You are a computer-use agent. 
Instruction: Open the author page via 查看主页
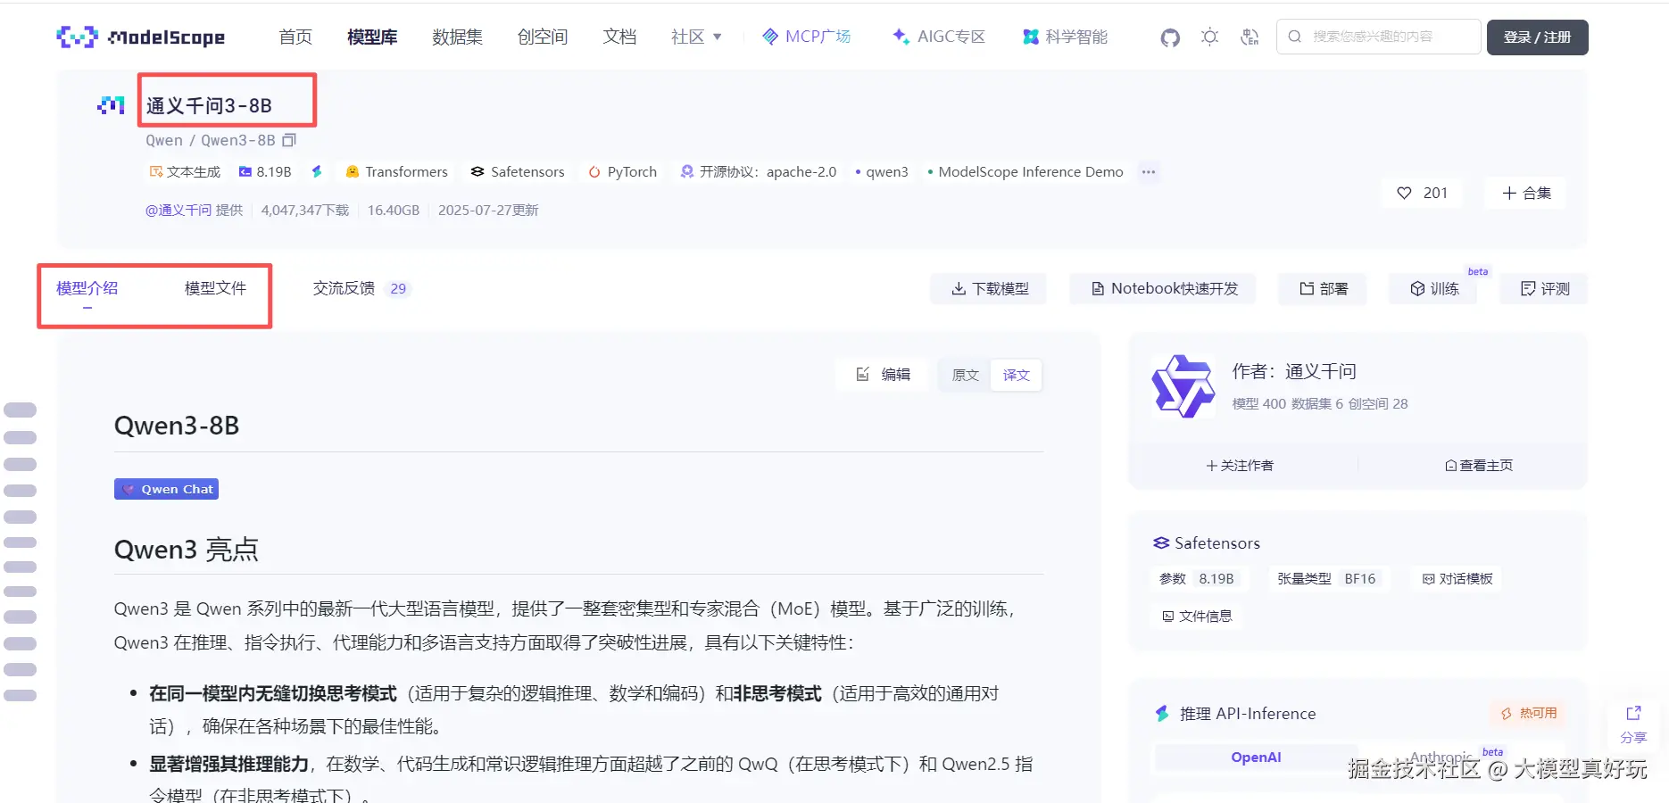pos(1479,465)
